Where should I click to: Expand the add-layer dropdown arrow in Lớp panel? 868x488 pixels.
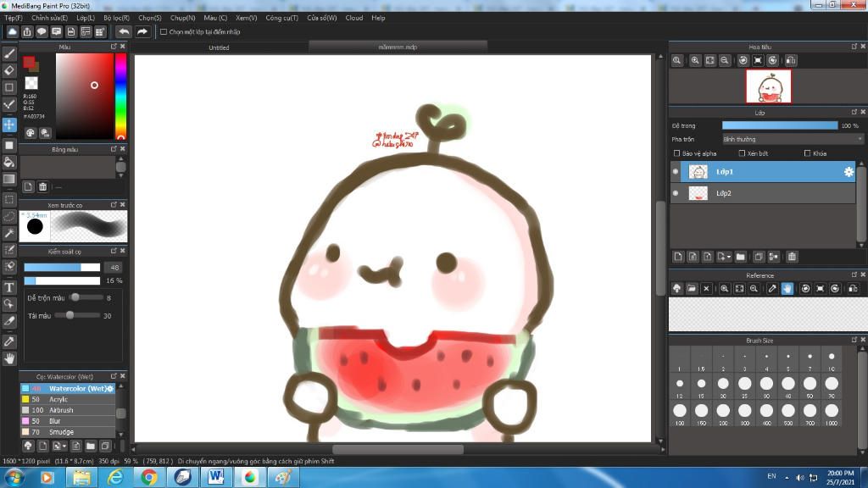pyautogui.click(x=729, y=257)
